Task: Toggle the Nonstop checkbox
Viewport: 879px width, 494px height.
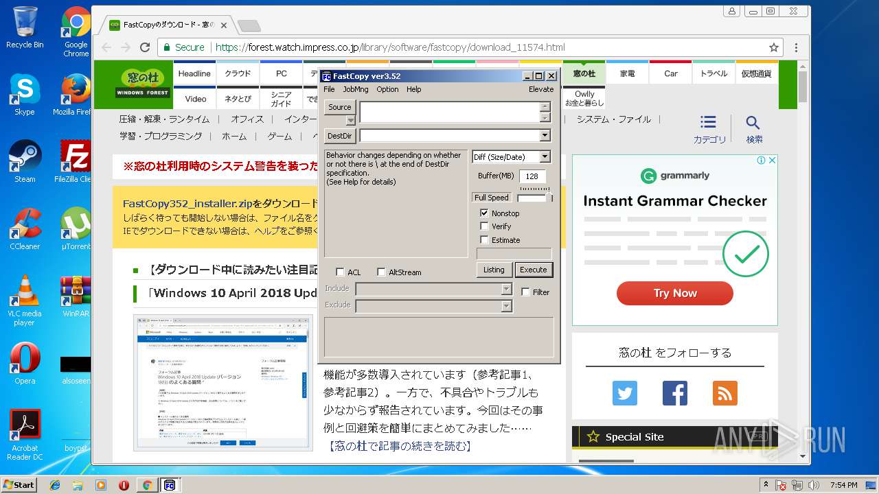Action: pos(485,213)
